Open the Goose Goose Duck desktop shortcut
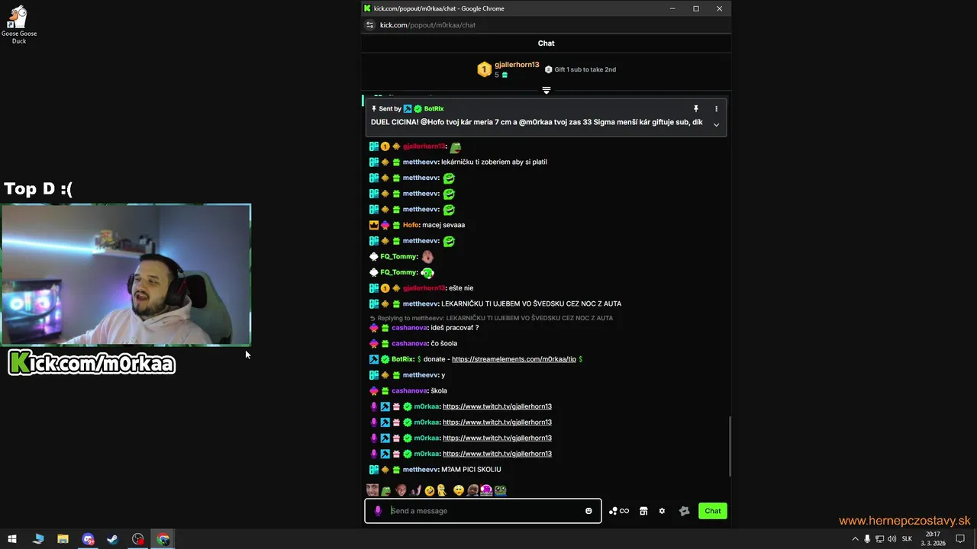The width and height of the screenshot is (977, 549). point(18,24)
